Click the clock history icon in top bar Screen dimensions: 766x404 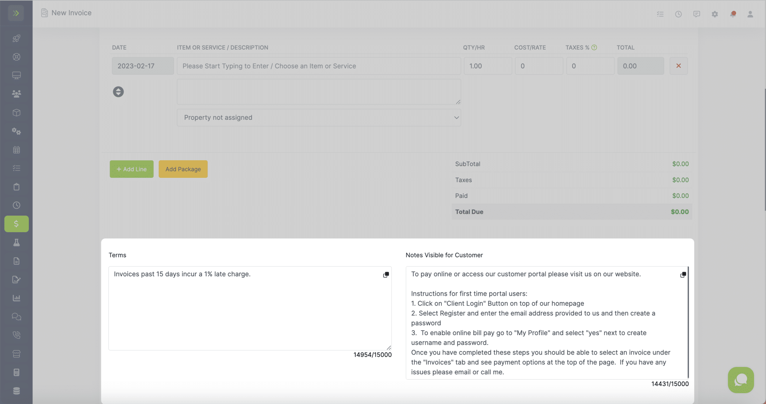click(x=678, y=14)
